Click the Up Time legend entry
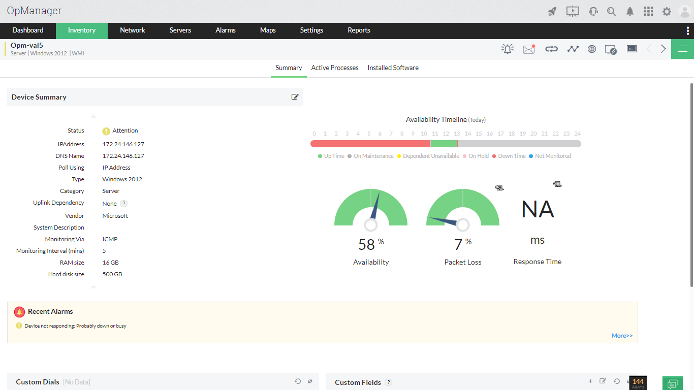 pos(331,156)
